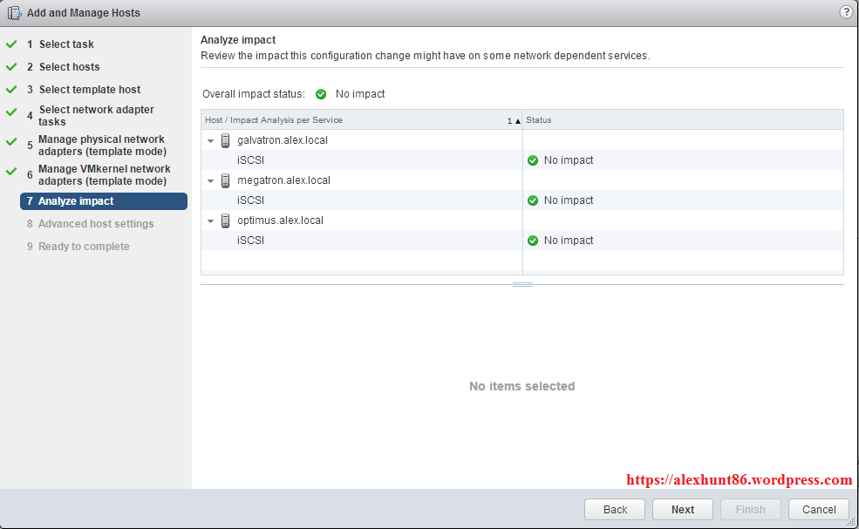Collapse the galvatron.alex.local tree node
Screen dimensions: 859x529
[x=210, y=140]
